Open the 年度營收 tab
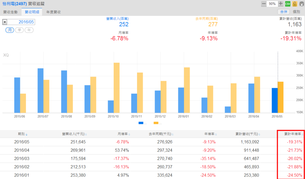 54,12
